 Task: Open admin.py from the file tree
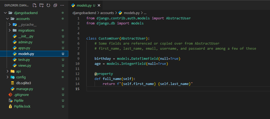(25, 42)
